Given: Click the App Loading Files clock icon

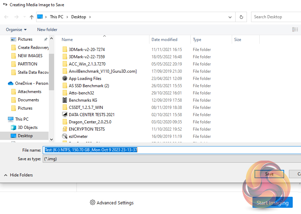Looking at the screenshot, I should coord(65,78).
